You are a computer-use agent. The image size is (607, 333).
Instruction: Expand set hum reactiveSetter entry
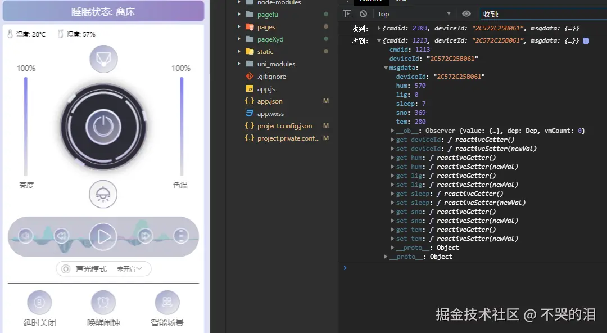click(x=392, y=166)
